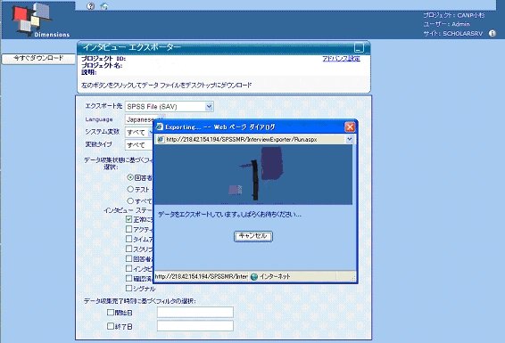The width and height of the screenshot is (505, 343).
Task: Minimize the インタビュー エクスポーター panel
Action: [x=359, y=47]
